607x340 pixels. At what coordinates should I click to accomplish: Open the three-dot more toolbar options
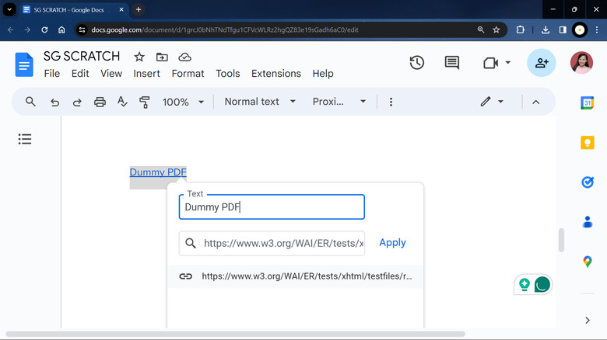coord(391,102)
